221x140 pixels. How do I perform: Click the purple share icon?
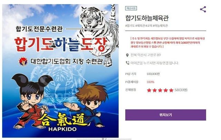click(203, 9)
